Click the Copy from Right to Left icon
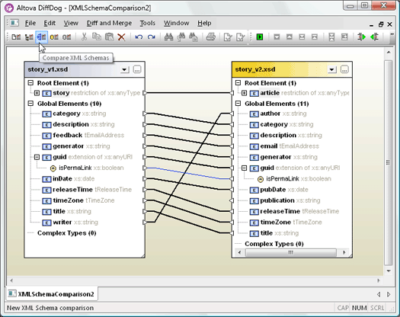 pyautogui.click(x=374, y=37)
